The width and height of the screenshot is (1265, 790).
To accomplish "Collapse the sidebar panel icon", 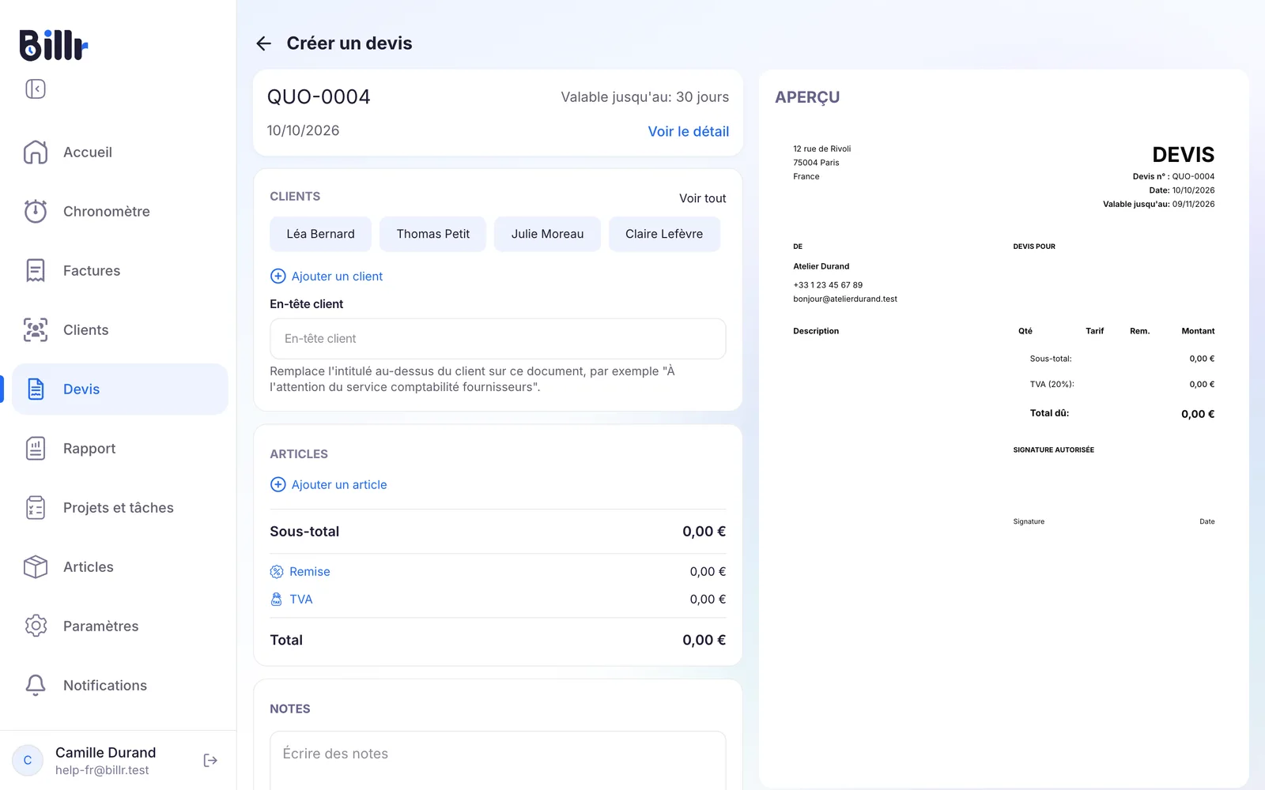I will pyautogui.click(x=36, y=88).
